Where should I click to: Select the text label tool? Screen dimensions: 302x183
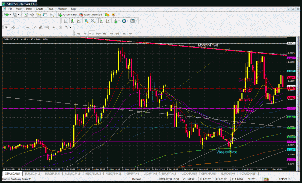(60, 28)
